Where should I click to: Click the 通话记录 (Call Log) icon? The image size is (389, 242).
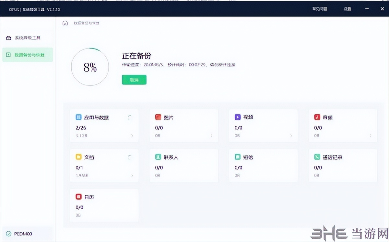click(317, 157)
